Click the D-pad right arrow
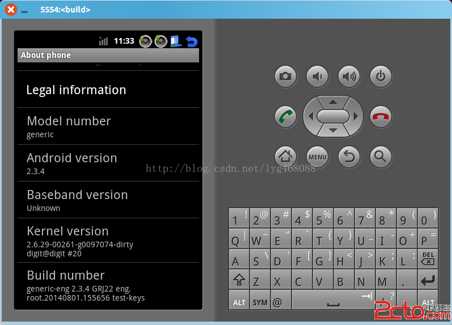The height and width of the screenshot is (325, 452). pyautogui.click(x=356, y=116)
